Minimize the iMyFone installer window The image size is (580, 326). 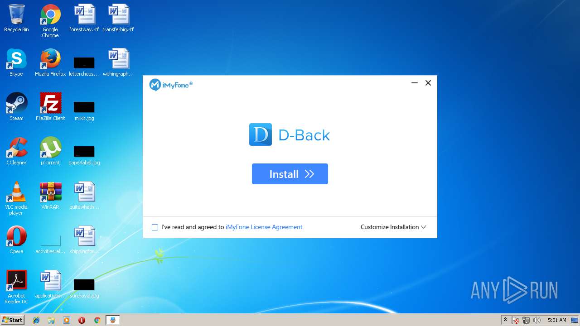[414, 83]
